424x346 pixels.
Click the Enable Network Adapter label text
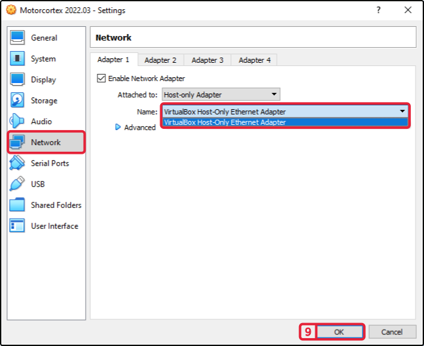pyautogui.click(x=147, y=78)
